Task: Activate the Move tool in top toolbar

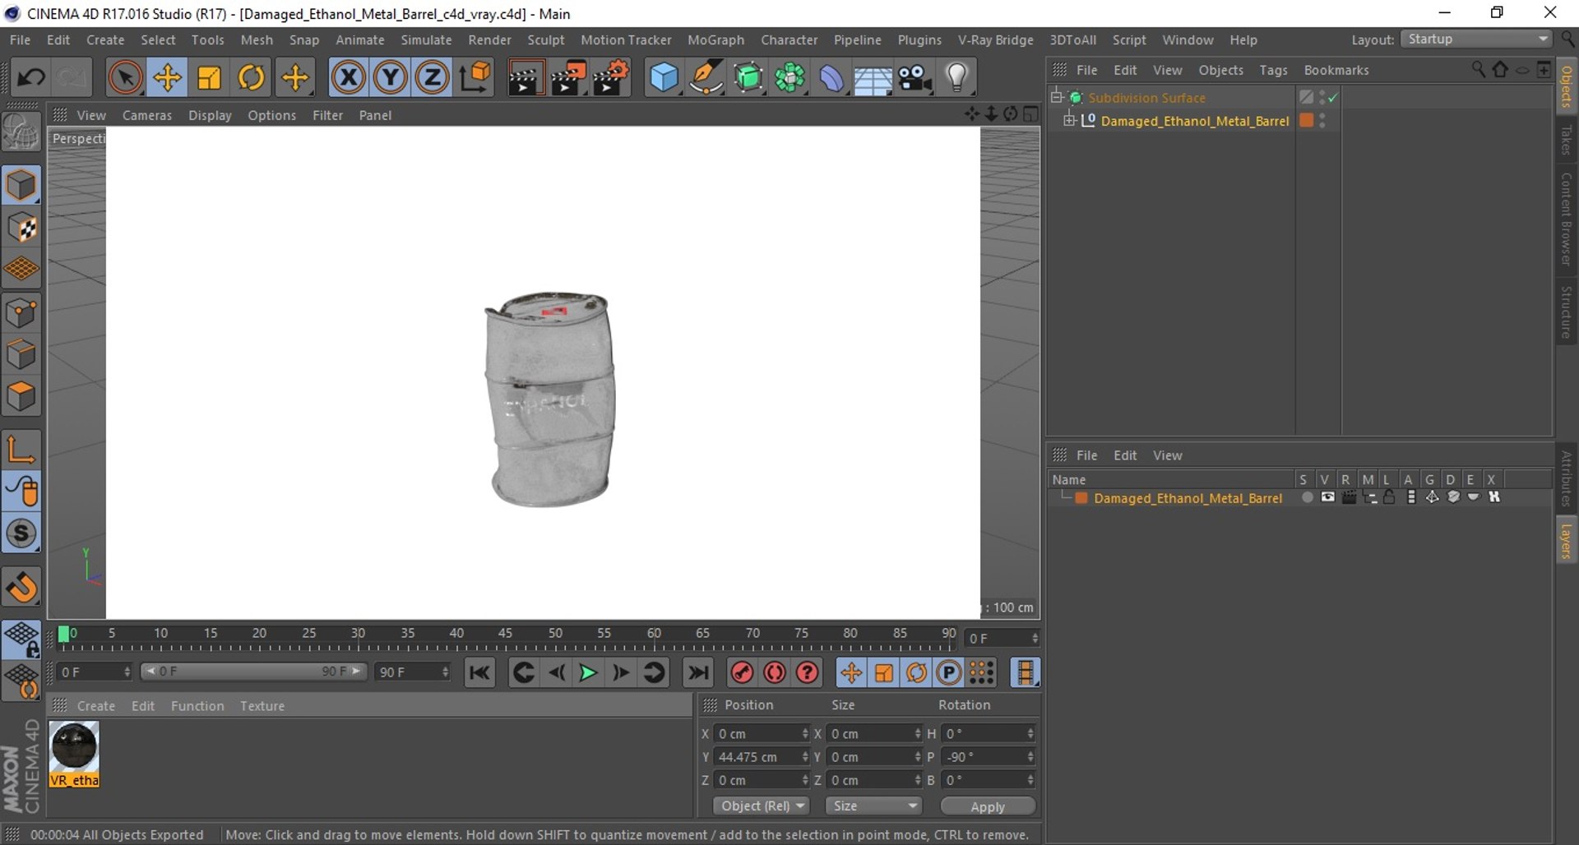Action: click(167, 77)
